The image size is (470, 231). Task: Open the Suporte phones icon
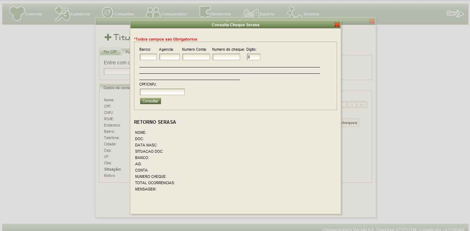[x=251, y=13]
